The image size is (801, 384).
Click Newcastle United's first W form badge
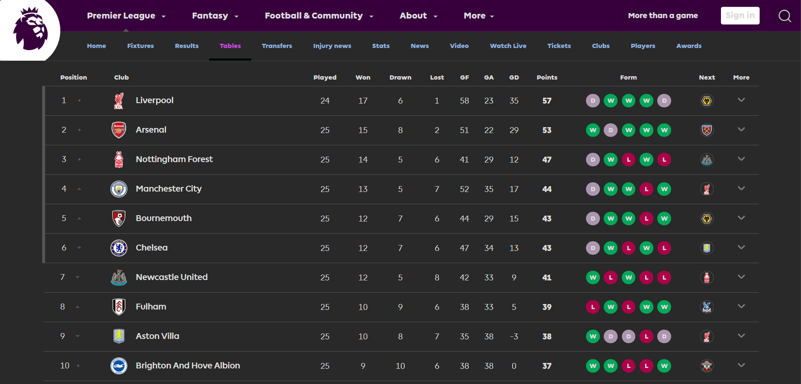tap(593, 277)
